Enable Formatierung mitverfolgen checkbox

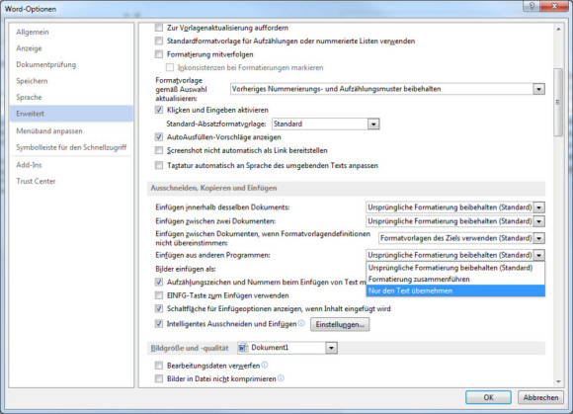pos(159,54)
